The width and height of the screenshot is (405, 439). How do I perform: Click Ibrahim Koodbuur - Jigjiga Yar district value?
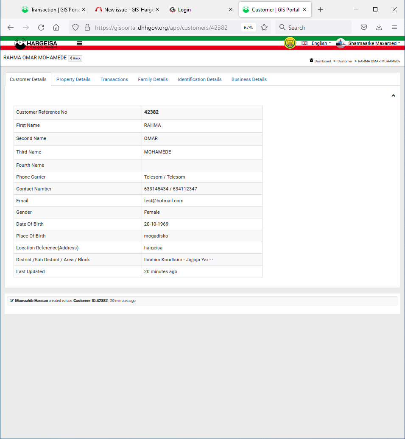(179, 260)
